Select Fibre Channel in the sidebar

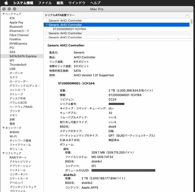[x=19, y=35]
